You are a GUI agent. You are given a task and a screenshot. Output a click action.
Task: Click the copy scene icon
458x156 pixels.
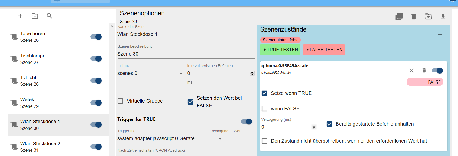(399, 17)
